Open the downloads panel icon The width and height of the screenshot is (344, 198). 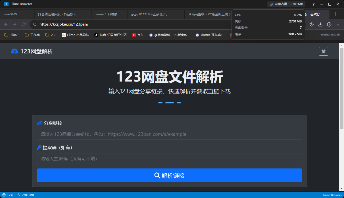click(x=320, y=24)
